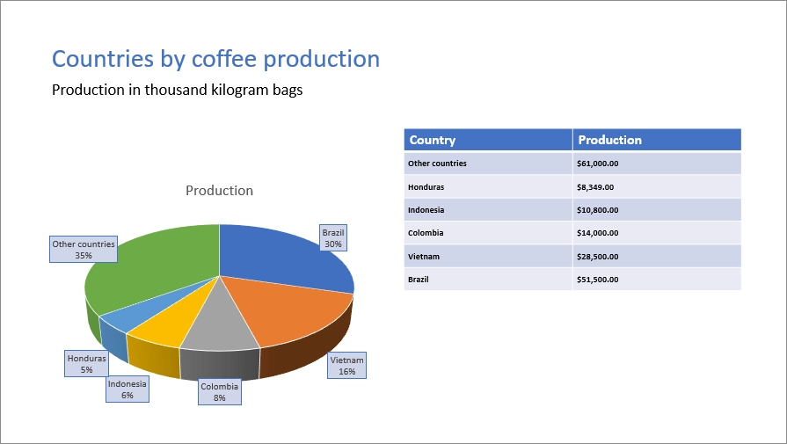Select subtitle 'Production in thousand kilogram bags'
The height and width of the screenshot is (444, 787).
coord(177,90)
